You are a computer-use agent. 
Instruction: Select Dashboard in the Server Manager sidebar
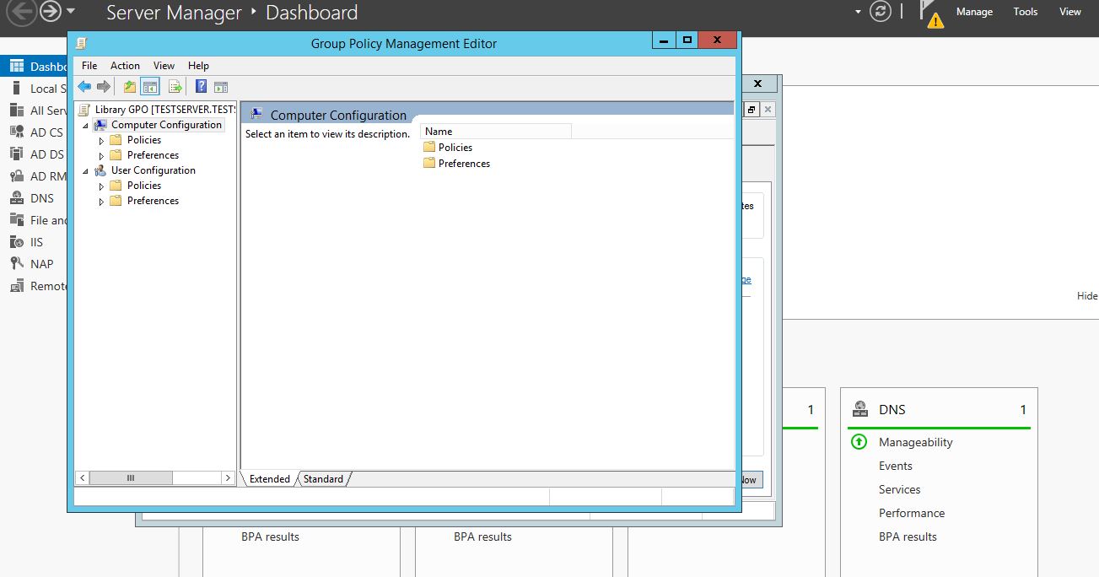click(34, 67)
